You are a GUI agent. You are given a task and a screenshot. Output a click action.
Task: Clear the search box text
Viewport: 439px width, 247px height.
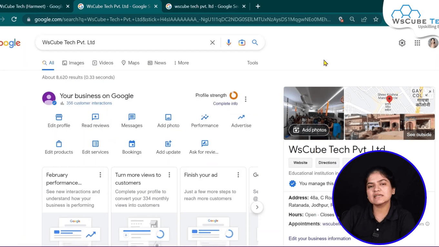212,43
